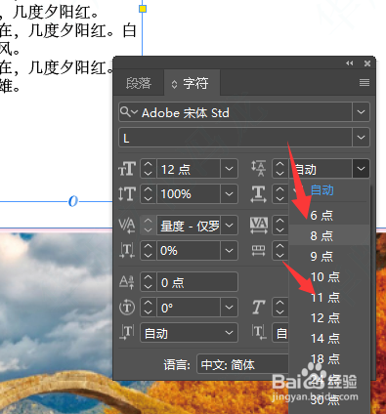Click the baseline shift stepper arrows
386x414 pixels.
point(149,282)
